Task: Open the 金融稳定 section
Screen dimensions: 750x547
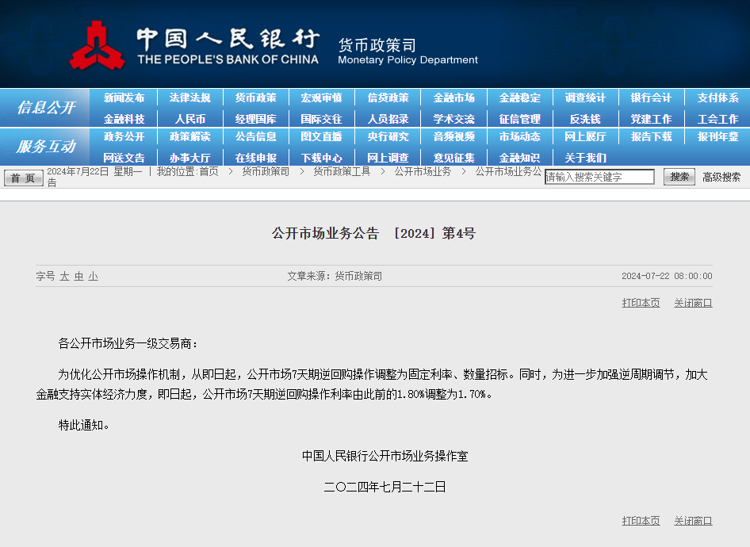Action: (x=519, y=98)
